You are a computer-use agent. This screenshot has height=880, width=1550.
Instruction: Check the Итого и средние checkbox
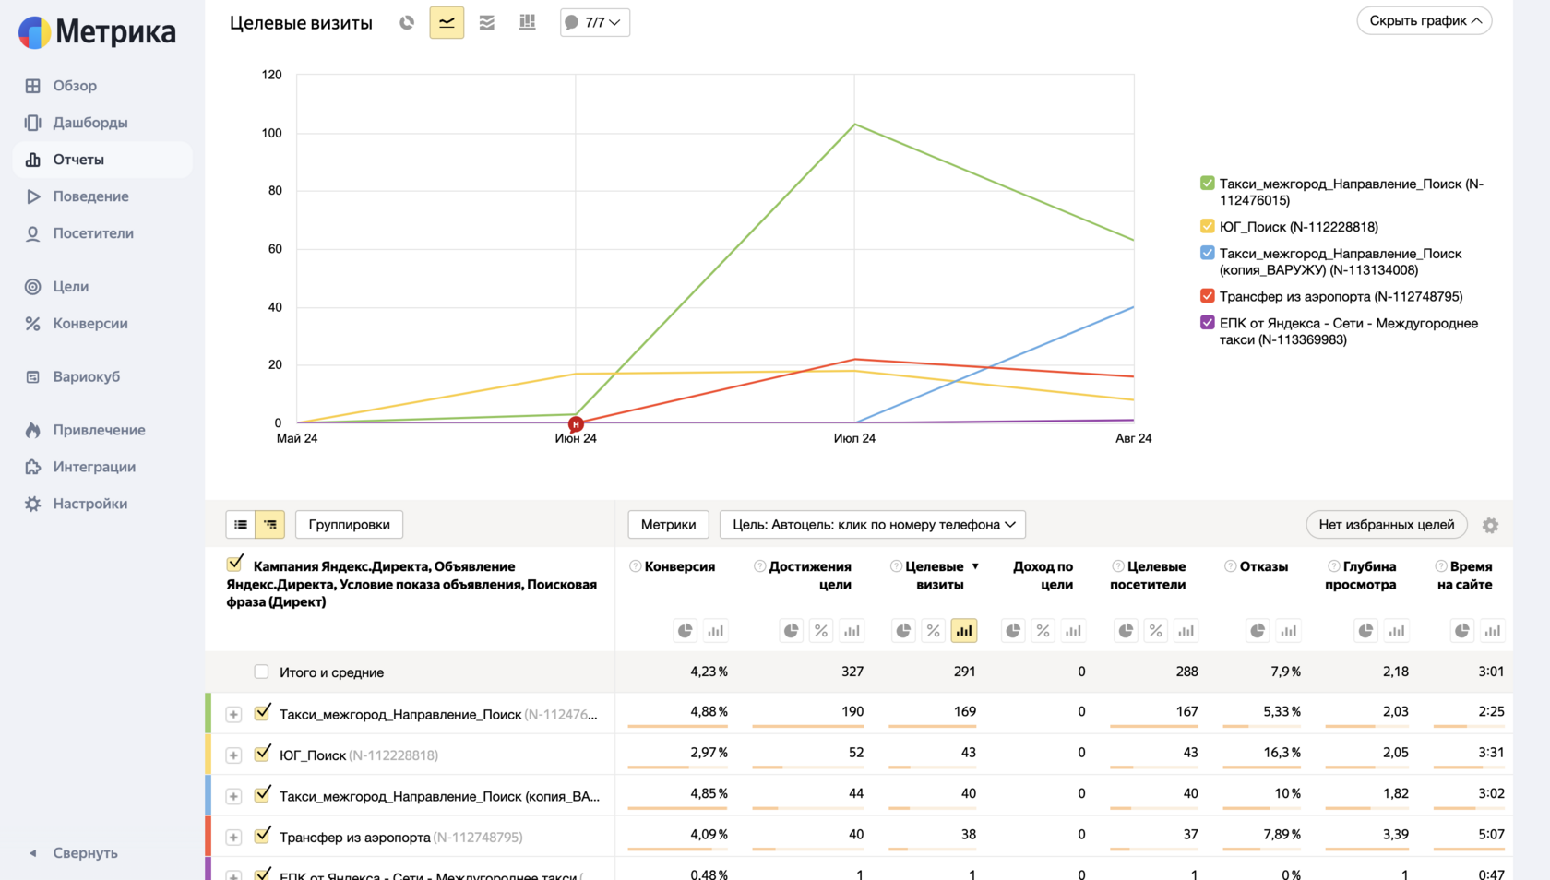click(262, 672)
